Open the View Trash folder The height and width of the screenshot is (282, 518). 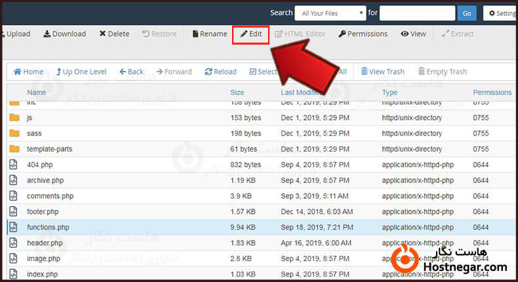[x=382, y=72]
